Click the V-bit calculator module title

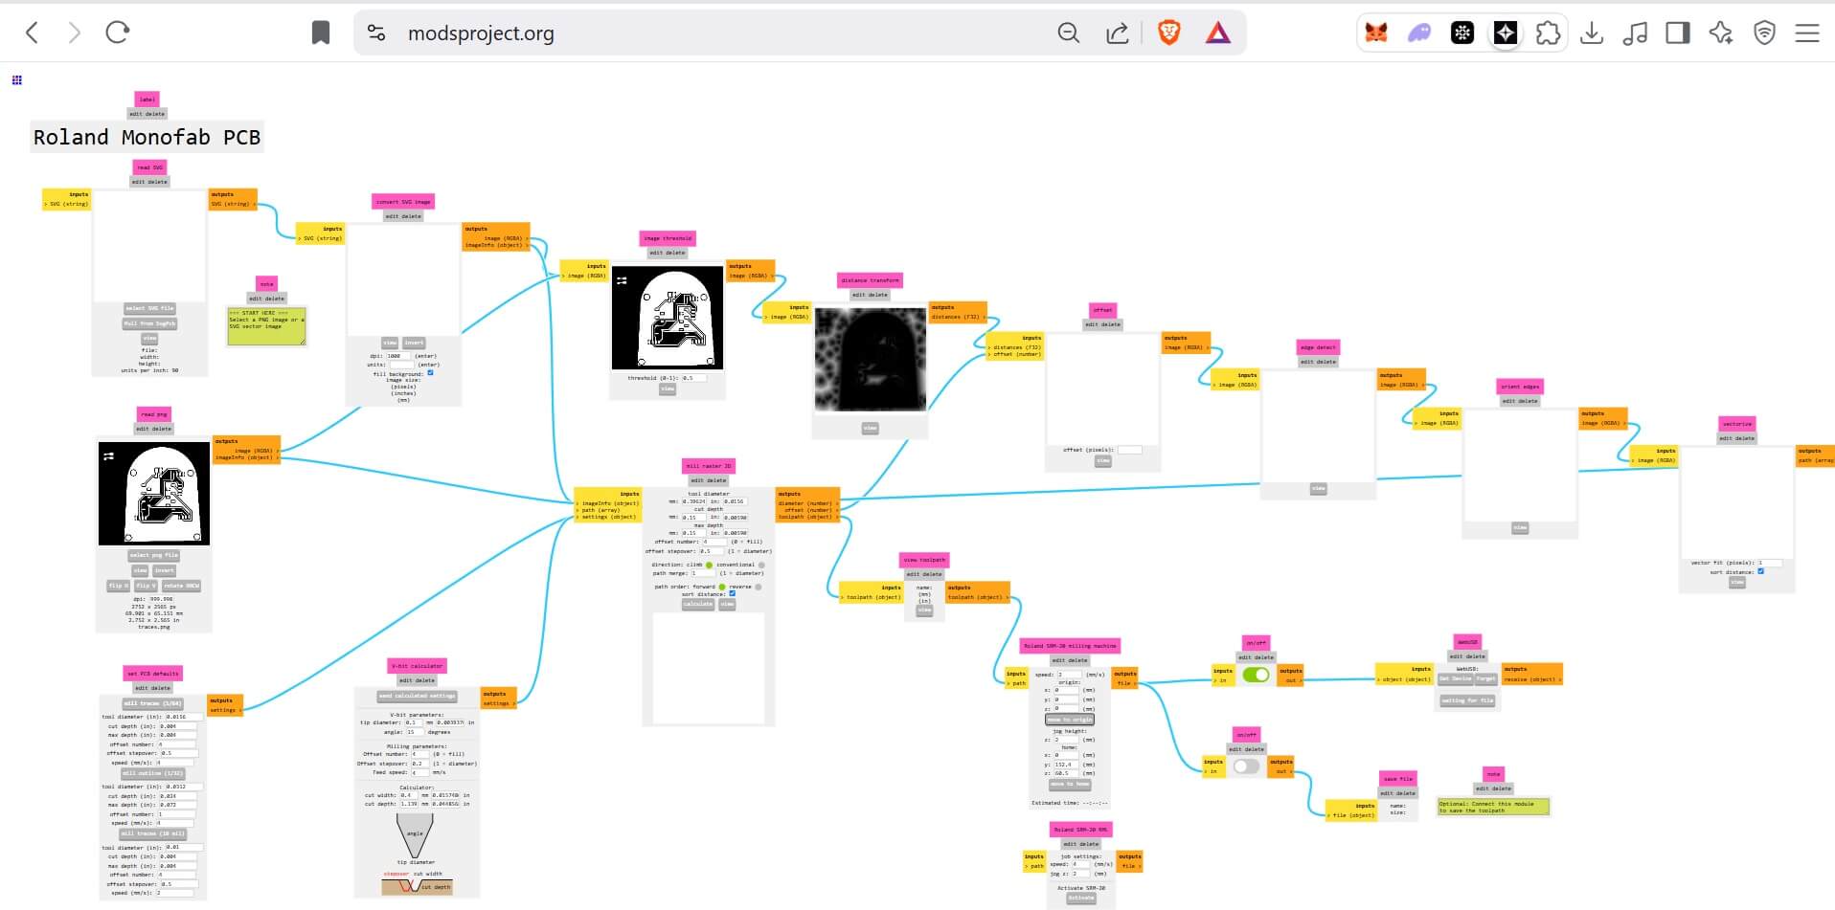tap(417, 666)
